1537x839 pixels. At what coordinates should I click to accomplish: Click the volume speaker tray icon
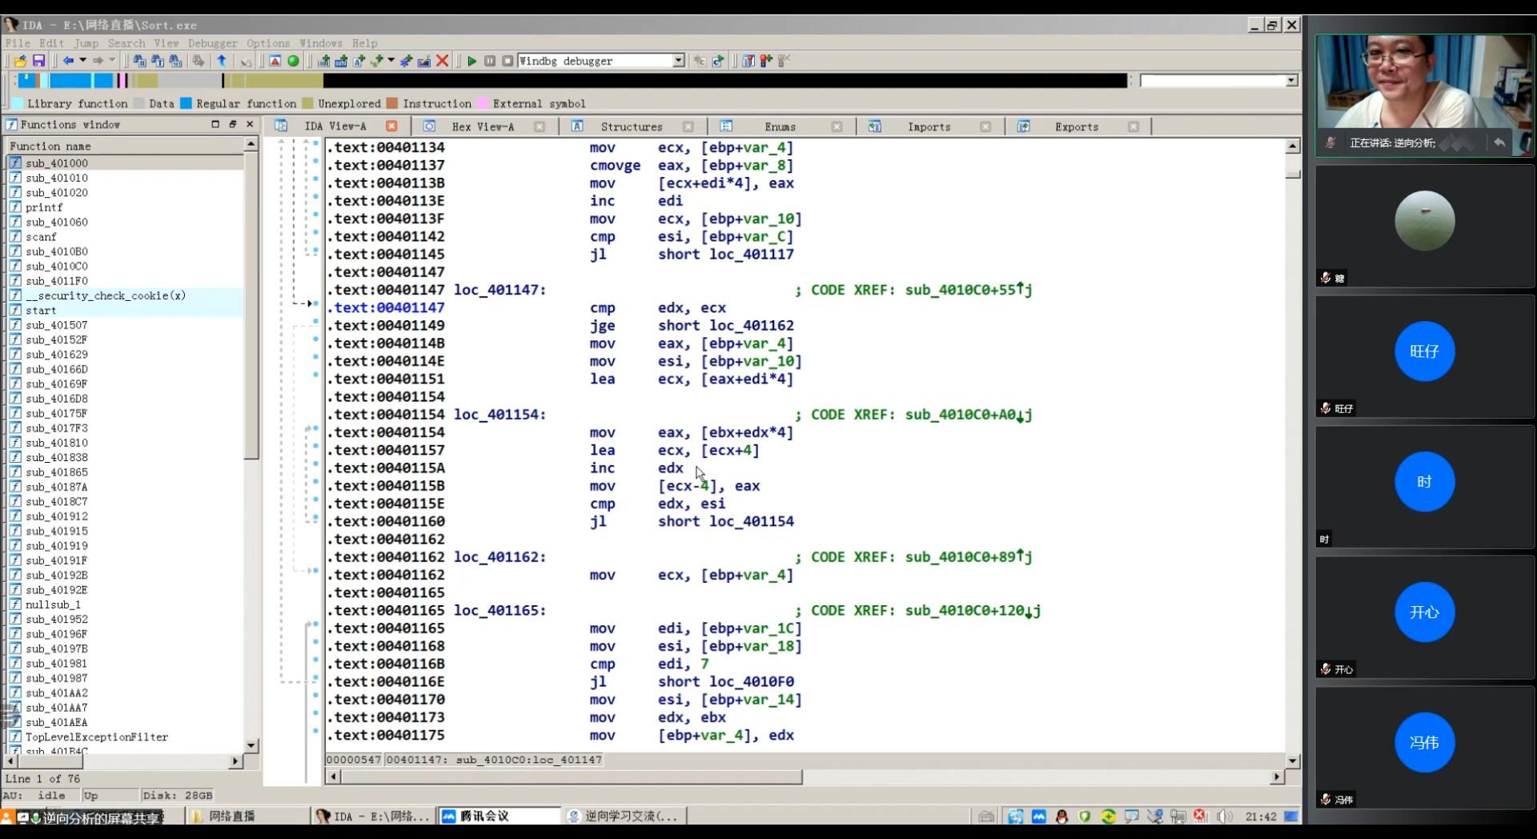pyautogui.click(x=1224, y=817)
